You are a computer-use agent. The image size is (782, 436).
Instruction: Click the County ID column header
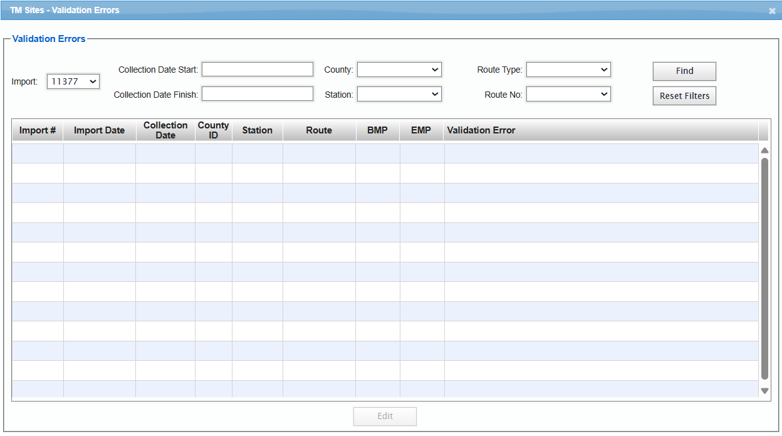(x=213, y=130)
